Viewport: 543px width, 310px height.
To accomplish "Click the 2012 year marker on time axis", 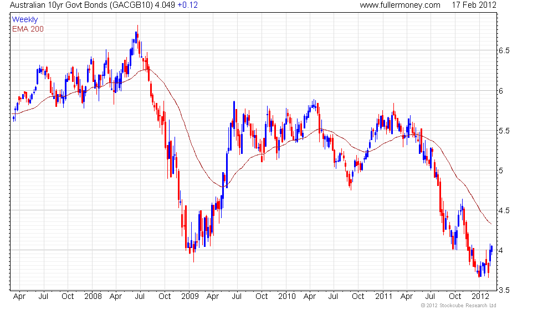I will (481, 296).
